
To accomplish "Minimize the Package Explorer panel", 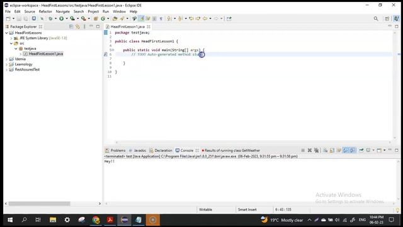I will pos(91,26).
